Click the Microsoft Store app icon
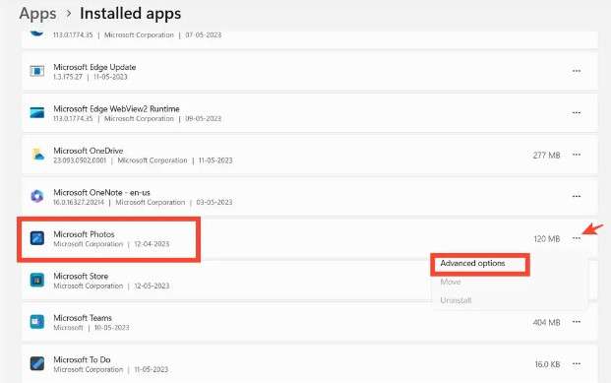 point(37,280)
